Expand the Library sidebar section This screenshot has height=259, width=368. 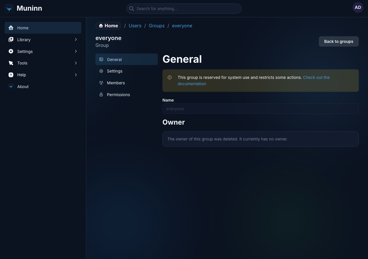click(x=76, y=39)
